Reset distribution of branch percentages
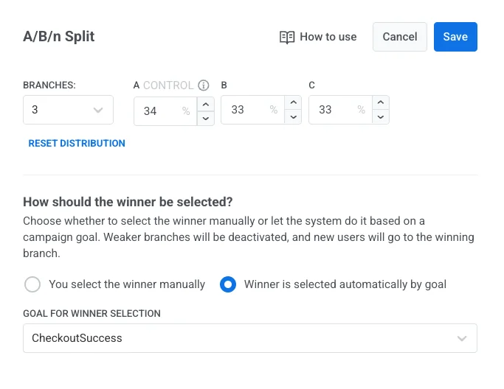Viewport: 504px width, 389px height. click(77, 144)
